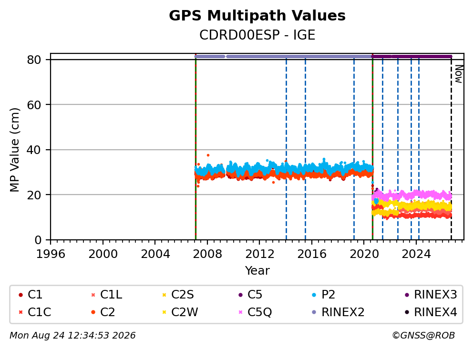Click the P2 blue legend dot
The width and height of the screenshot is (473, 350).
[x=314, y=295]
